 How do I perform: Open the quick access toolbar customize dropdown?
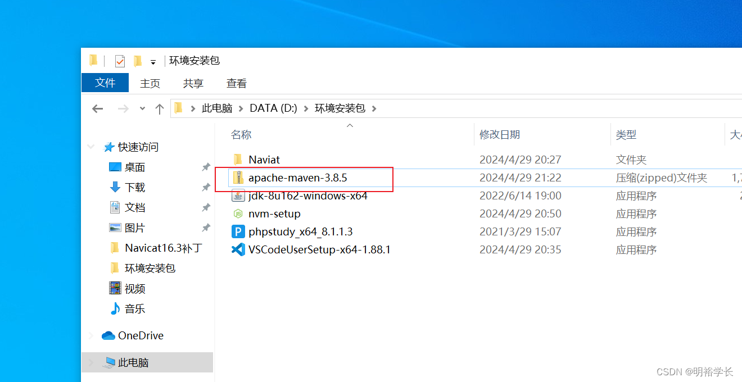click(x=153, y=62)
